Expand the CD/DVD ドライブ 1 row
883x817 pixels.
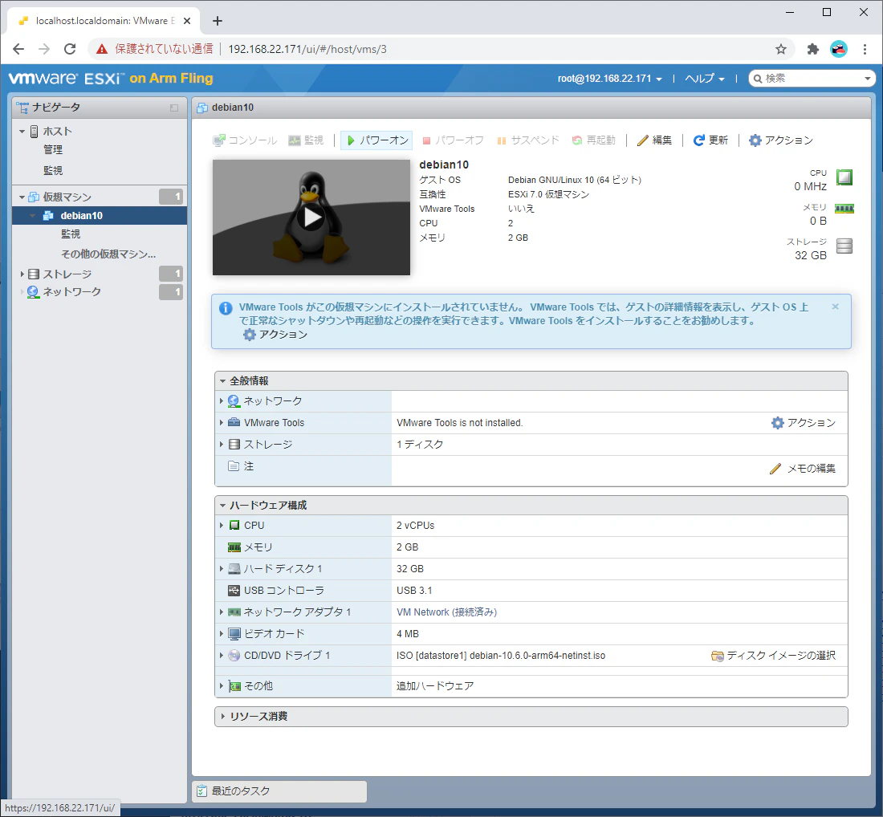point(222,656)
